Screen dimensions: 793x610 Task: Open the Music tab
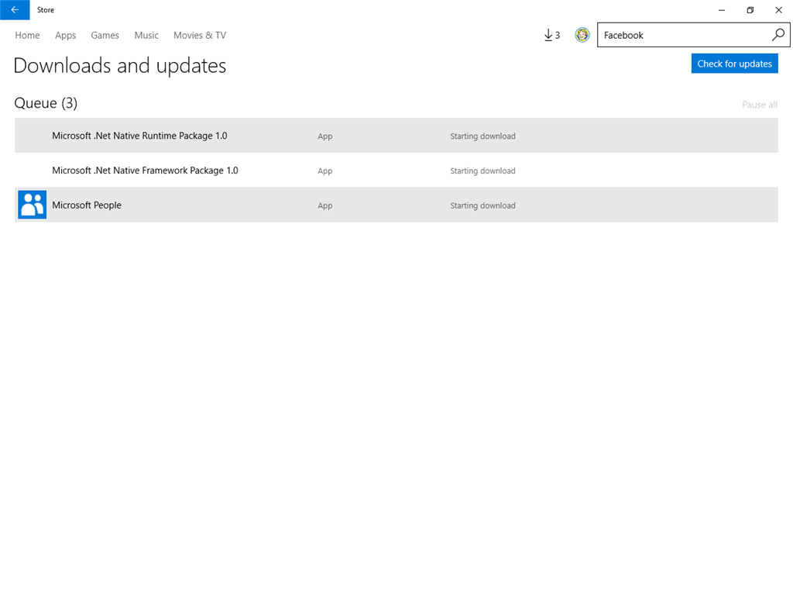[146, 36]
